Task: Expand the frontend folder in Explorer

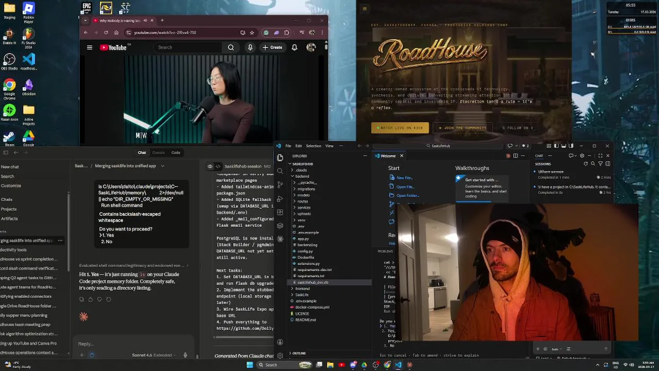Action: pyautogui.click(x=302, y=289)
